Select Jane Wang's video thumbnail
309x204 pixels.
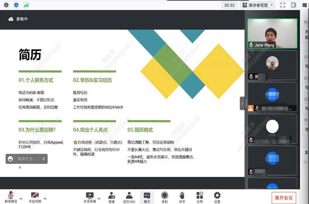coord(272,33)
